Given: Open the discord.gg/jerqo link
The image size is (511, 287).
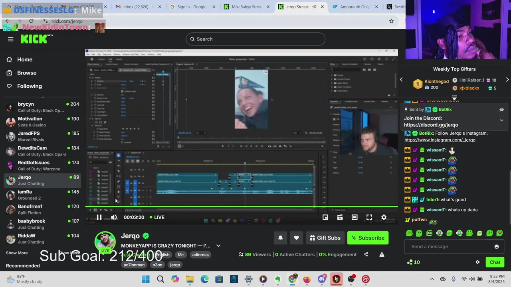Looking at the screenshot, I should 431,125.
